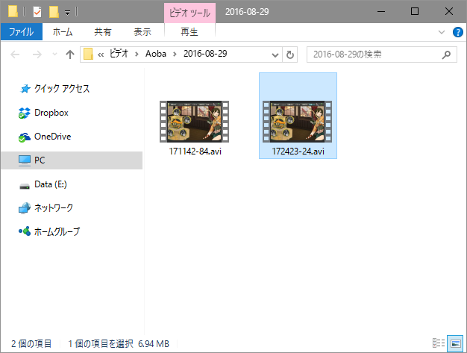Select the ビデオ ツール contextual tab

point(189,13)
